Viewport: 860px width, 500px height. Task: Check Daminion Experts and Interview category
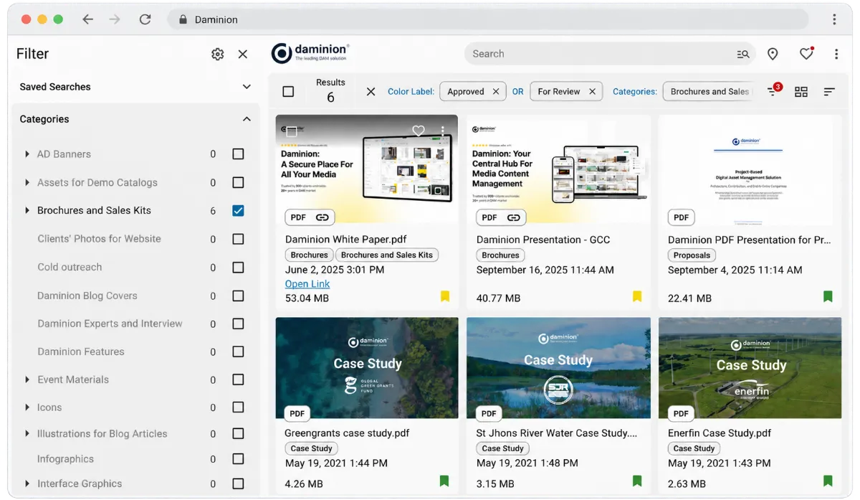(x=238, y=324)
